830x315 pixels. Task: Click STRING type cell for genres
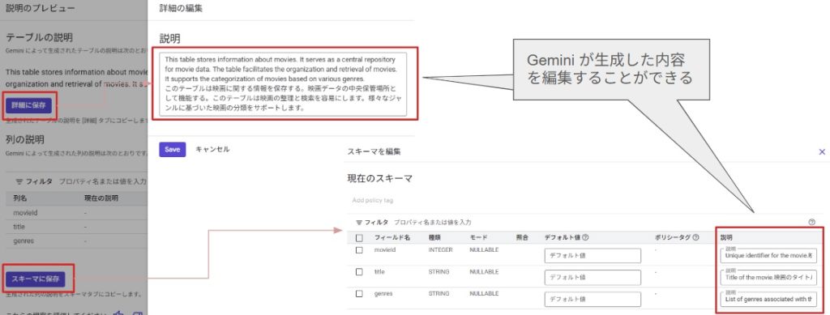pyautogui.click(x=439, y=293)
